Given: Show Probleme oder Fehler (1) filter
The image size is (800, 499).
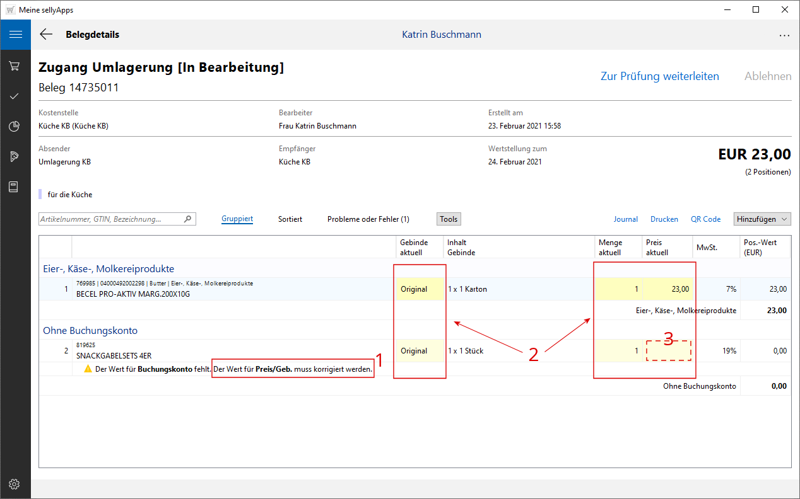Looking at the screenshot, I should point(368,219).
